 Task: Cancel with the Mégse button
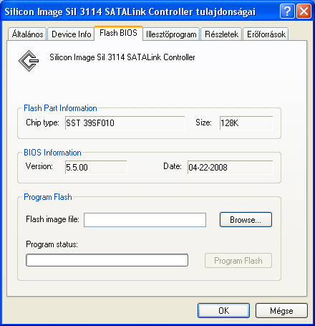coord(281,310)
